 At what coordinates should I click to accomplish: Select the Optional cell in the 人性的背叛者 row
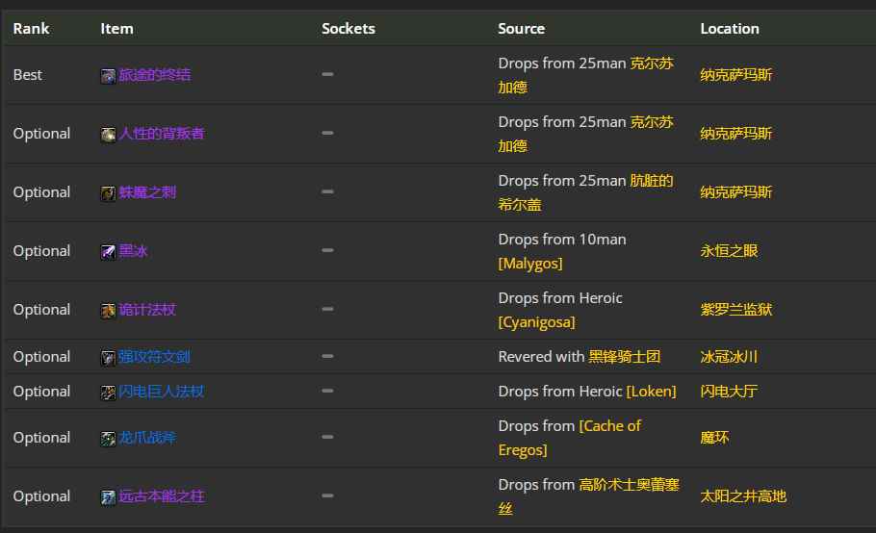coord(41,134)
